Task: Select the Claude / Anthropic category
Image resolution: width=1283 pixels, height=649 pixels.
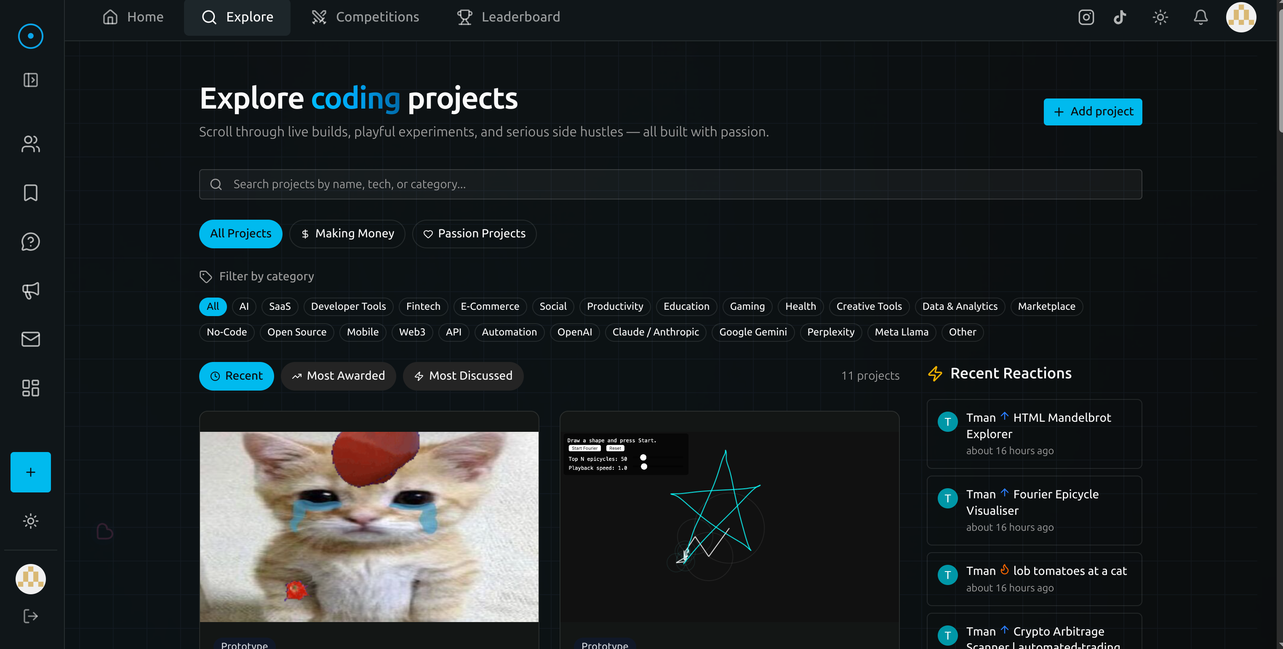Action: click(656, 332)
